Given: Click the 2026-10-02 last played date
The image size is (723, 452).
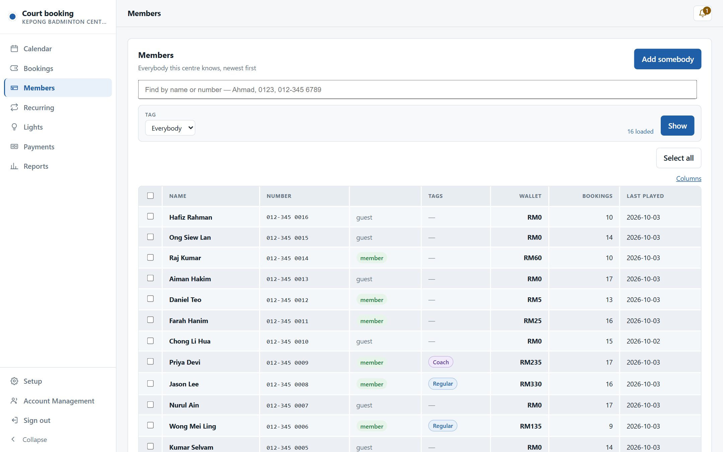Looking at the screenshot, I should pyautogui.click(x=643, y=341).
